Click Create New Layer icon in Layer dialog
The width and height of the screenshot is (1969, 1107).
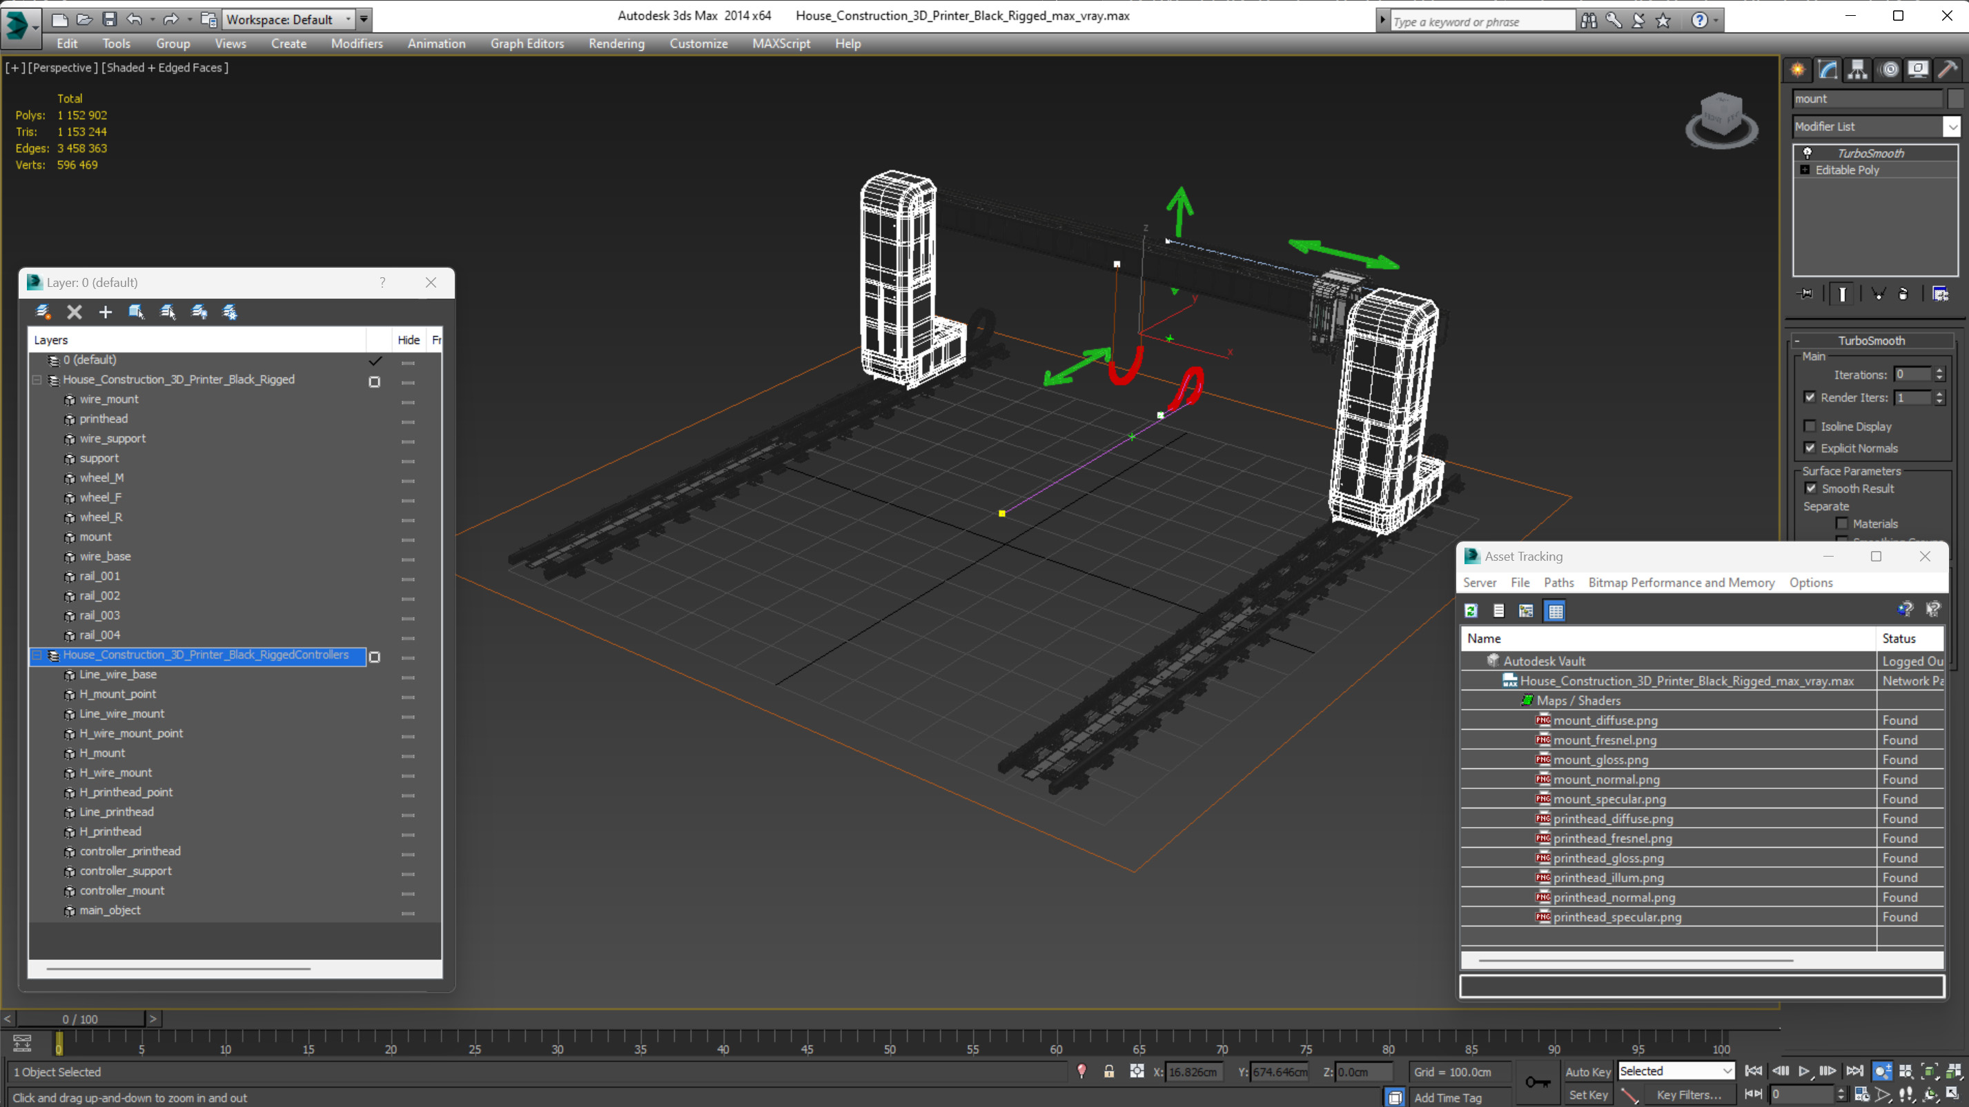click(43, 312)
